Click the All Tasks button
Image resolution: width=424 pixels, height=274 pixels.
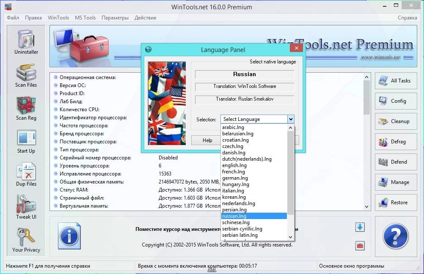point(396,80)
